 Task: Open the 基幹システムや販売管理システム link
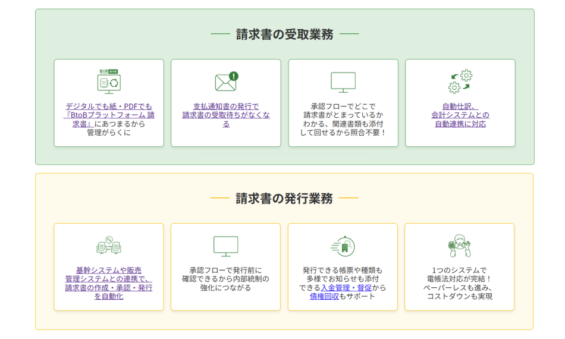(x=109, y=283)
